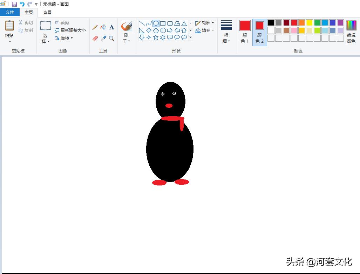The height and width of the screenshot is (274, 360).
Task: Select the star shape in shapes gallery
Action: pos(155,37)
